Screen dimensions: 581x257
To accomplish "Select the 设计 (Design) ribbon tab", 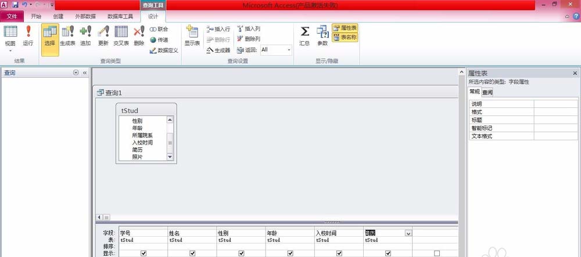I will coord(153,16).
